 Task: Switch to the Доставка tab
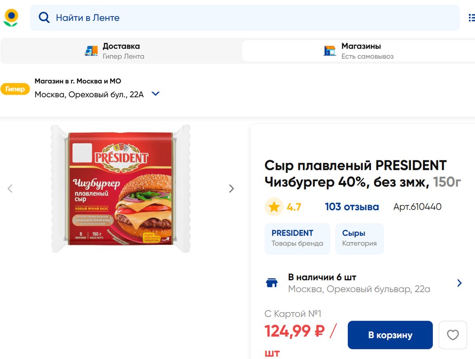coord(121,51)
